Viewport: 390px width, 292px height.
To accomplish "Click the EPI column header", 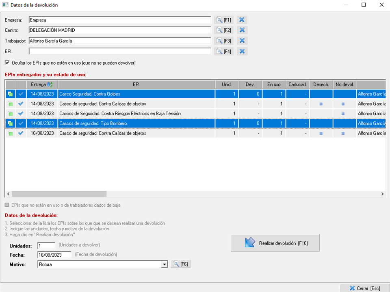I will 136,84.
